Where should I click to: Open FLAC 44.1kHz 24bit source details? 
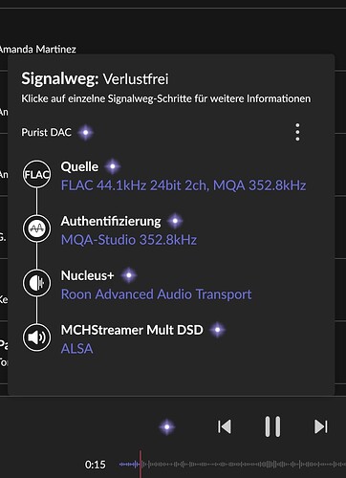pos(184,185)
